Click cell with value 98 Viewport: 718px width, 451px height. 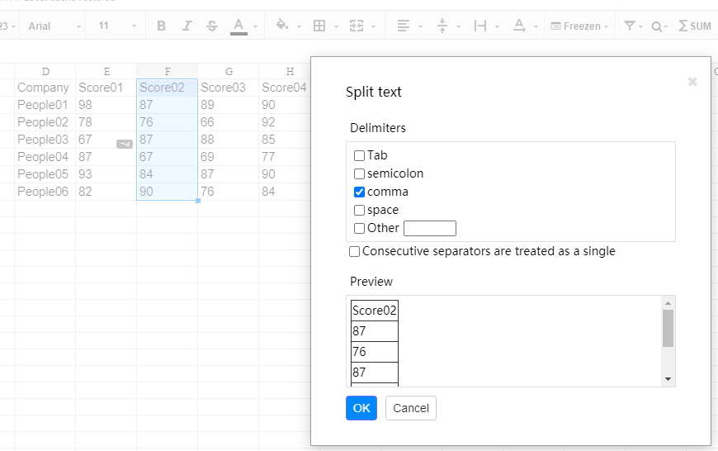[x=106, y=105]
